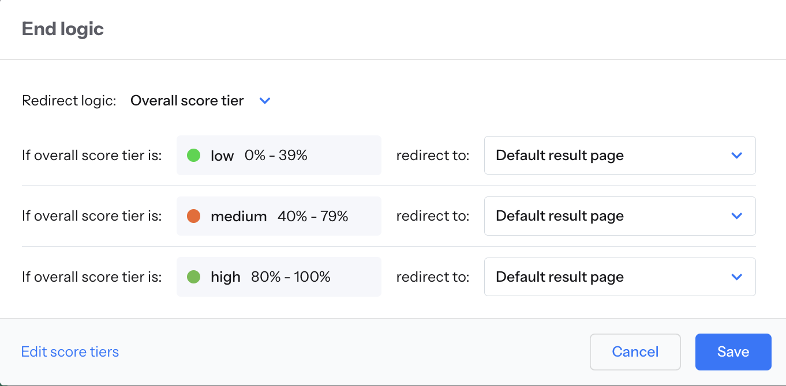786x386 pixels.
Task: Click the chevron arrow in low tier redirect box
Action: coord(736,156)
